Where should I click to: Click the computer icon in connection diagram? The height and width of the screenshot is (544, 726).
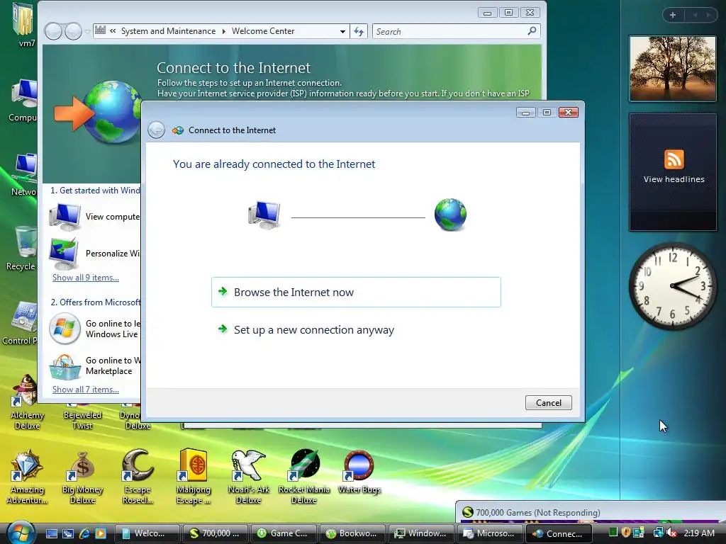click(264, 215)
